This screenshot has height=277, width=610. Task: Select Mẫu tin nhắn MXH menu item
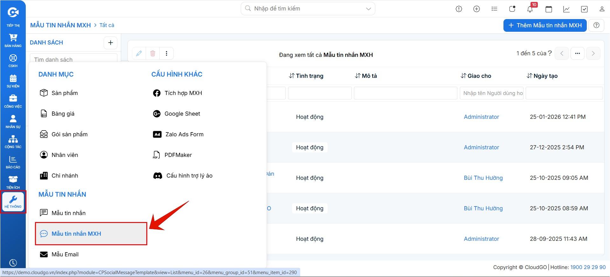click(x=91, y=234)
